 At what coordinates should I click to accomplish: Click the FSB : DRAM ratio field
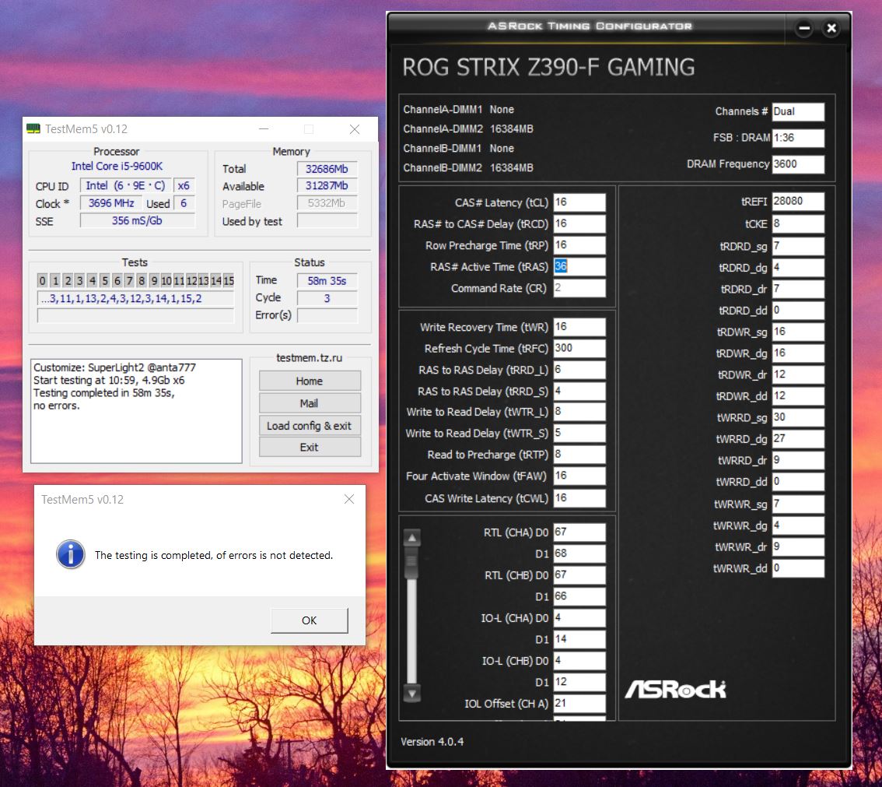(798, 138)
